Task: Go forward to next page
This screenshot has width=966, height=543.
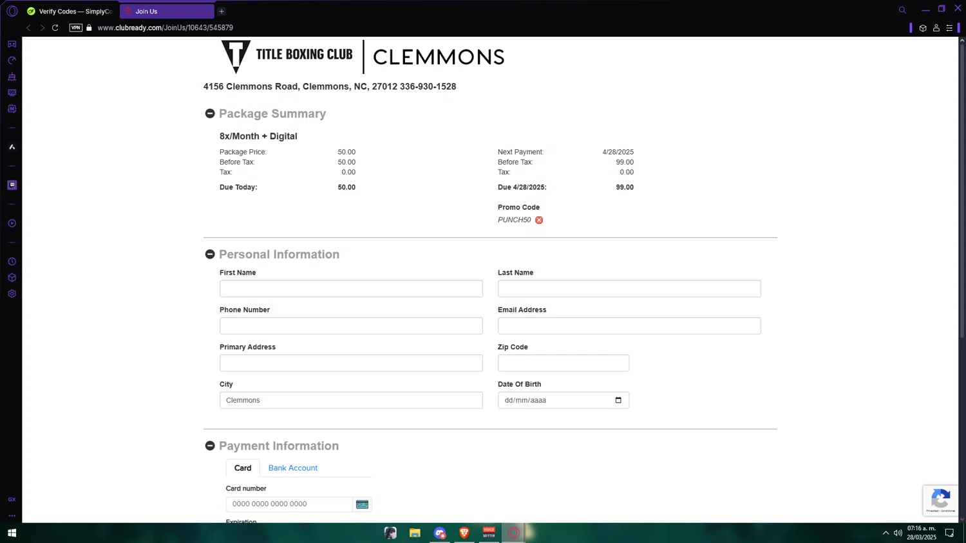Action: tap(42, 28)
